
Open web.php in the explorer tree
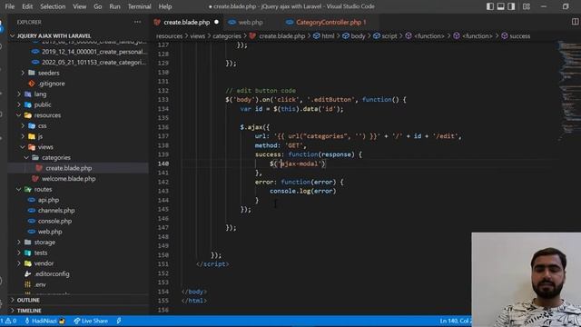(50, 232)
